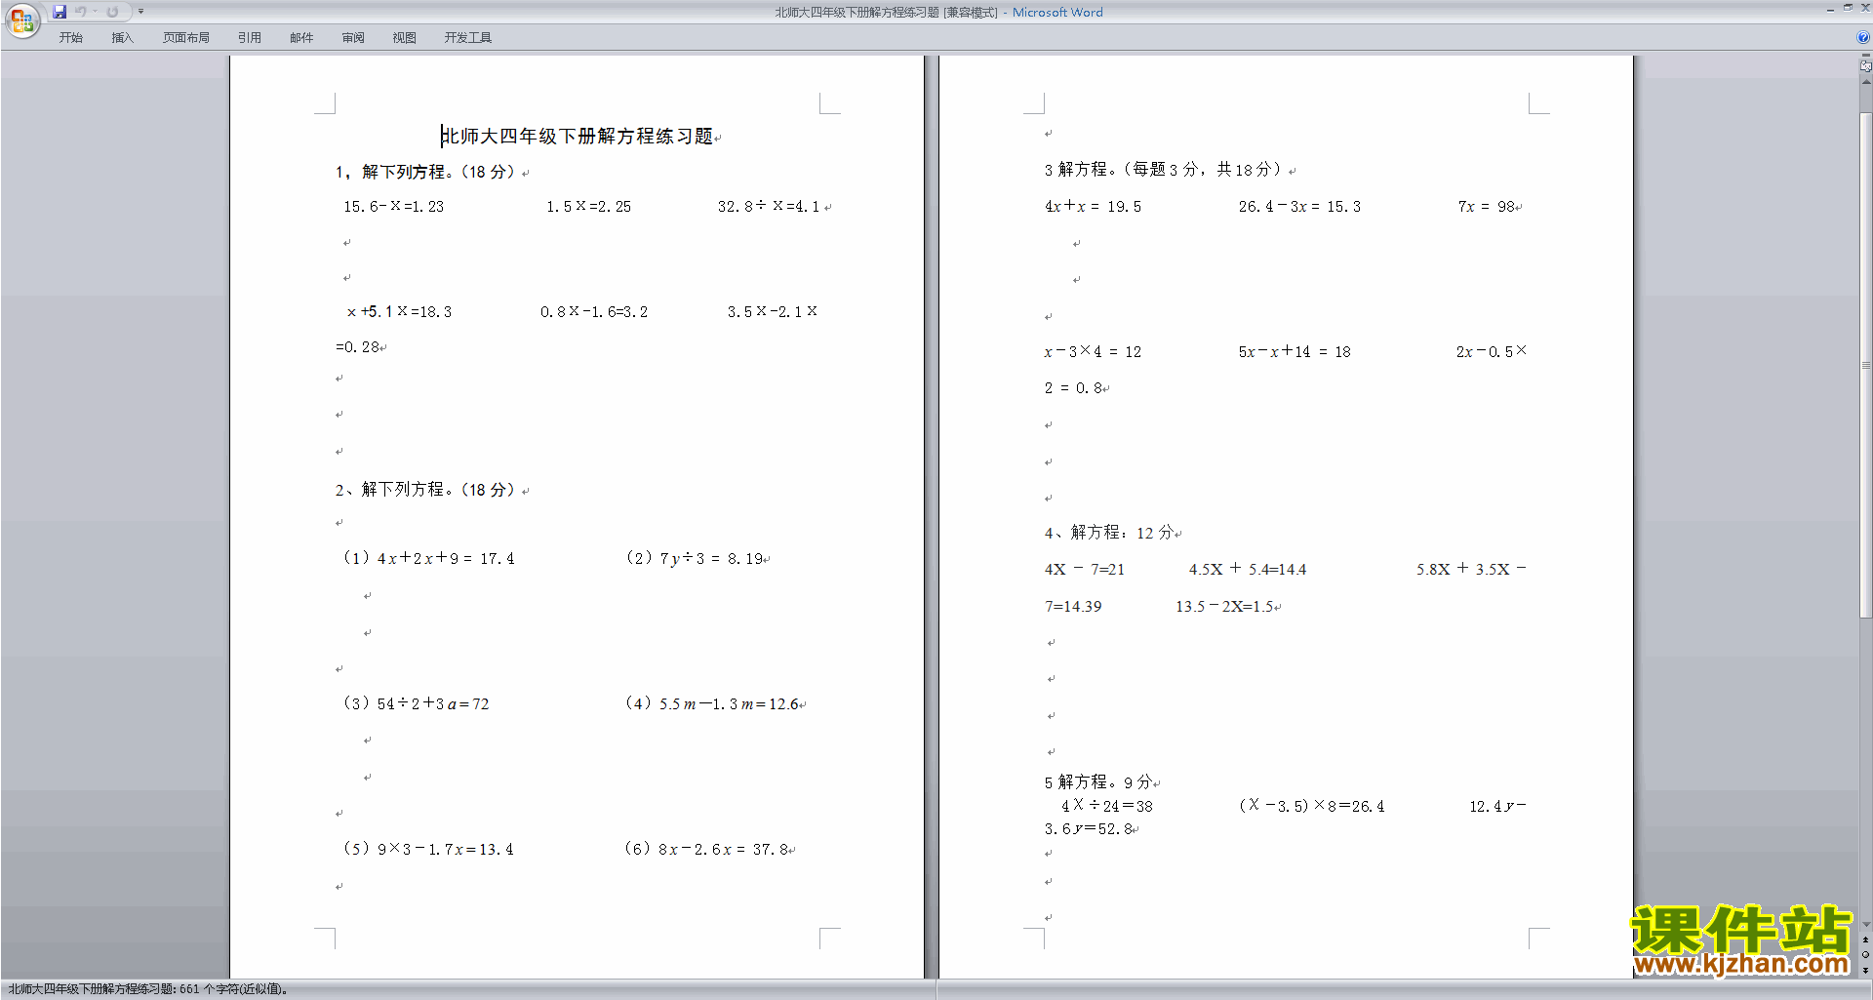Viewport: 1873px width, 1000px height.
Task: Click the vertical scrollbar up arrow
Action: tap(1865, 81)
